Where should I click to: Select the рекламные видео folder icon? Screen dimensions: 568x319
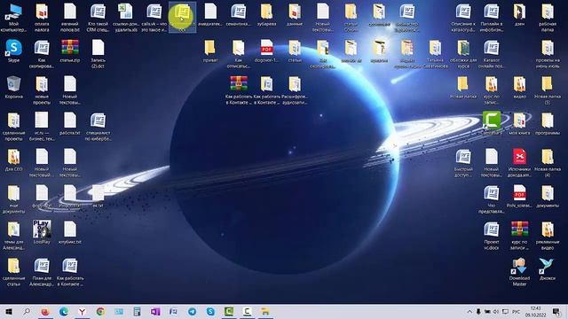(548, 236)
